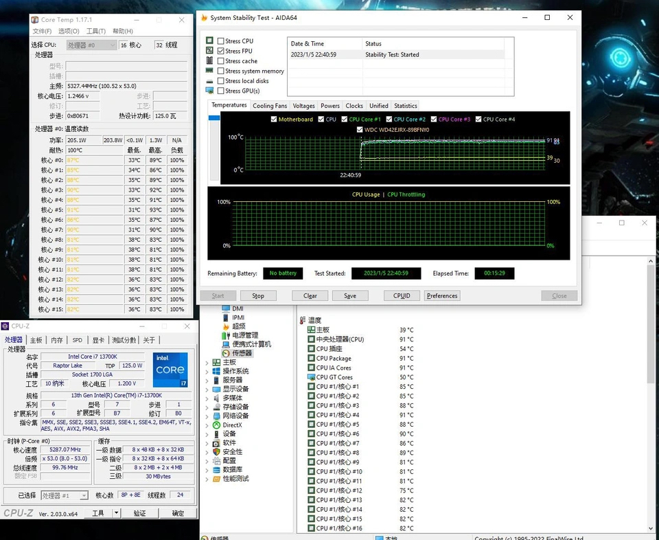
Task: Click the 数据库 database icon
Action: tap(217, 470)
